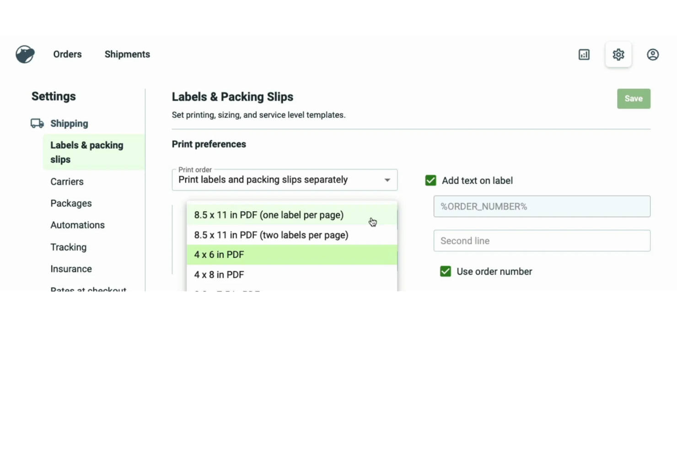Open the Carriers settings page
Screen dimensions: 677x451
[67, 181]
